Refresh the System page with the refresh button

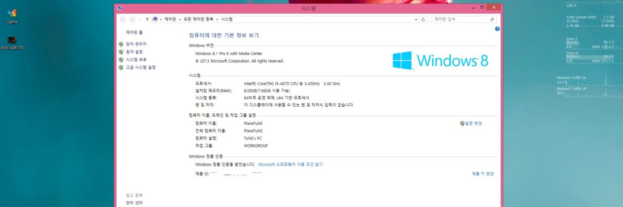424,20
